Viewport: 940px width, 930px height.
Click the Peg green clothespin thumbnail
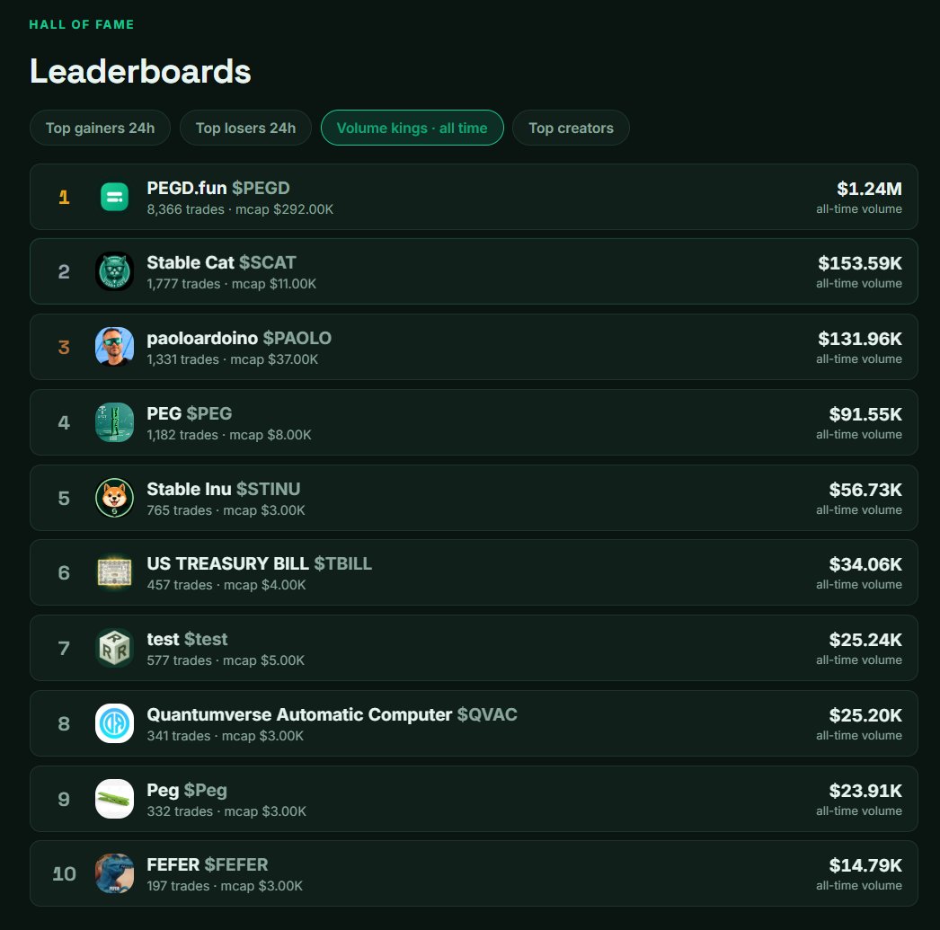pos(114,799)
